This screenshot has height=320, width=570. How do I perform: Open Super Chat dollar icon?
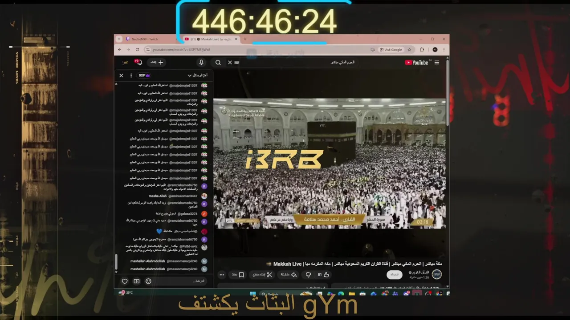click(x=137, y=281)
